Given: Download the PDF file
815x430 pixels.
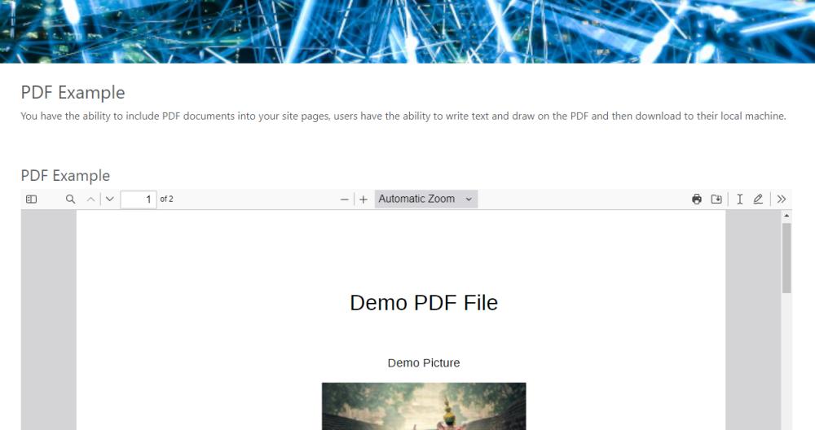Looking at the screenshot, I should pyautogui.click(x=716, y=199).
